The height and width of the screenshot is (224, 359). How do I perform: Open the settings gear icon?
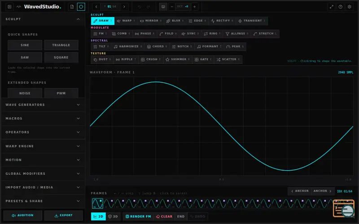(x=350, y=7)
